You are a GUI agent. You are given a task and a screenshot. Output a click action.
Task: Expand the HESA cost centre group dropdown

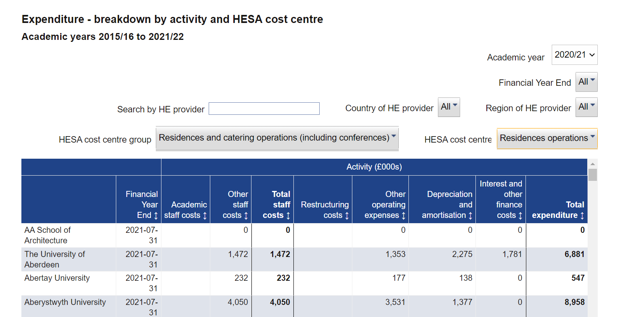point(277,138)
